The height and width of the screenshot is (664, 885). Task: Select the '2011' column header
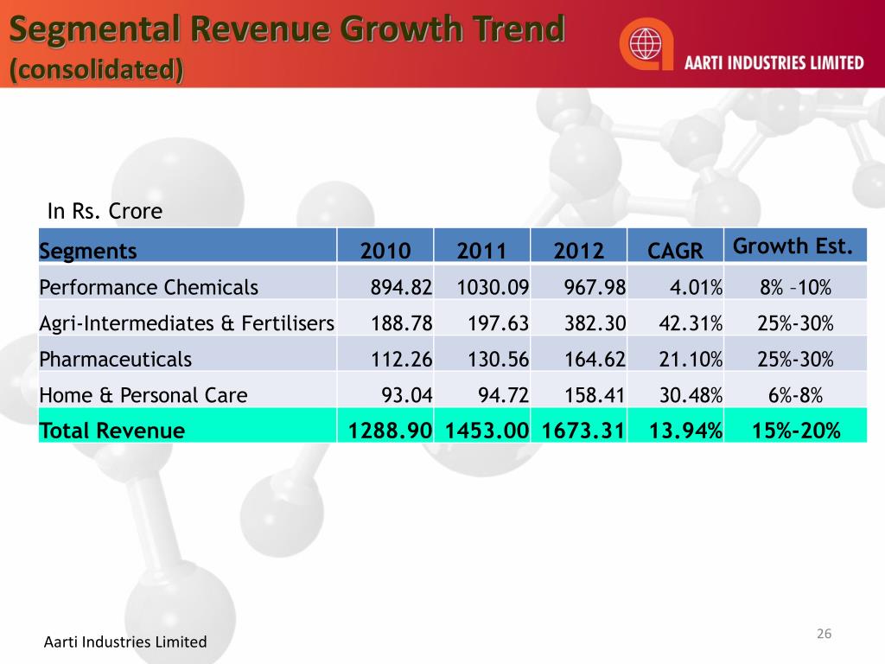click(x=482, y=251)
